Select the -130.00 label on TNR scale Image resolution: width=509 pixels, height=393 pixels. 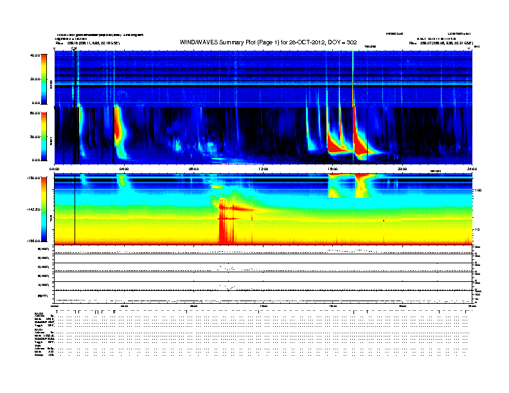[x=34, y=178]
